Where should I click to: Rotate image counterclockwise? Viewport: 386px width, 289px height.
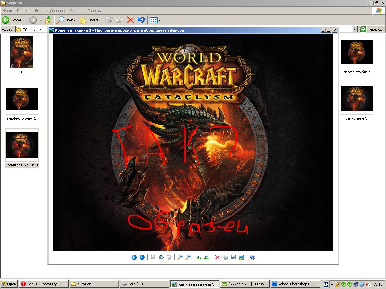(x=207, y=257)
